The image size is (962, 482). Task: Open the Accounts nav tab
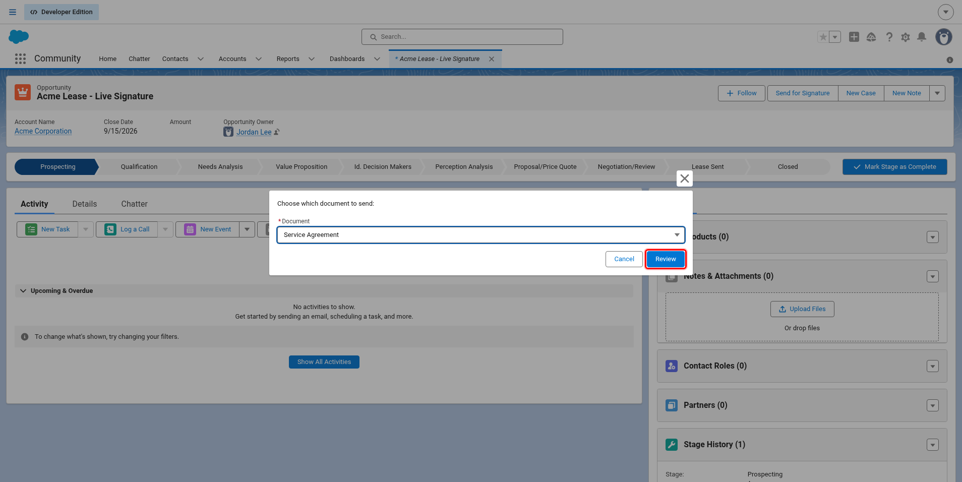pos(232,59)
